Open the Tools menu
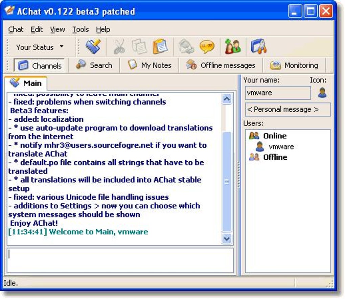 click(x=80, y=29)
